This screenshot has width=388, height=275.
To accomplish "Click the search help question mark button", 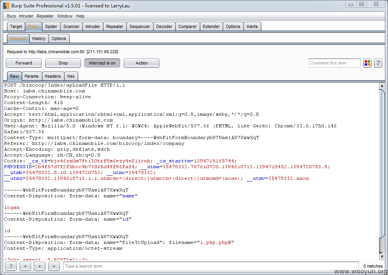I will [11, 266].
